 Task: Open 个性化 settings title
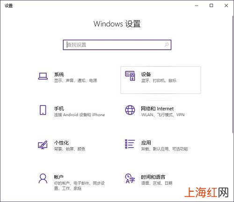[61, 143]
